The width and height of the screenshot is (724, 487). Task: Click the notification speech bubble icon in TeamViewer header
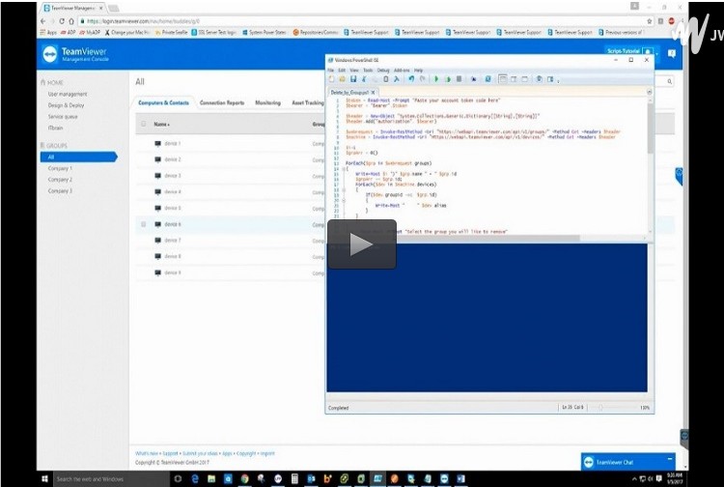pyautogui.click(x=672, y=53)
